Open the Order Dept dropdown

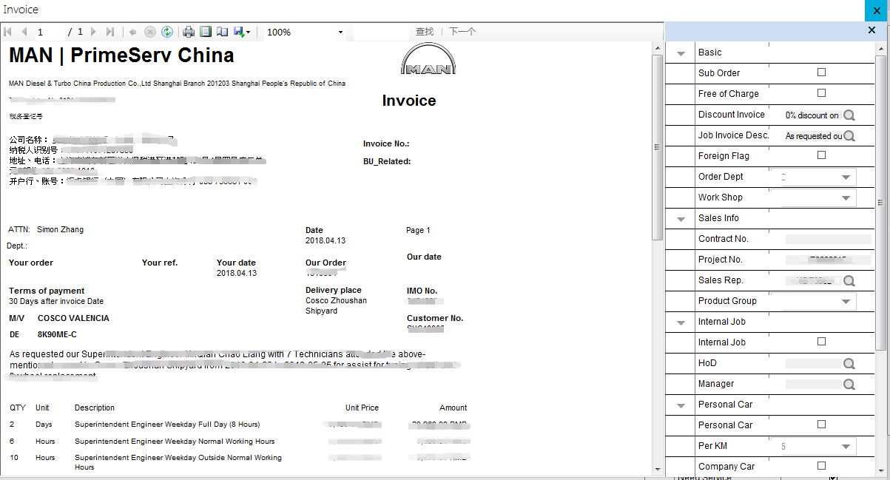pos(846,178)
